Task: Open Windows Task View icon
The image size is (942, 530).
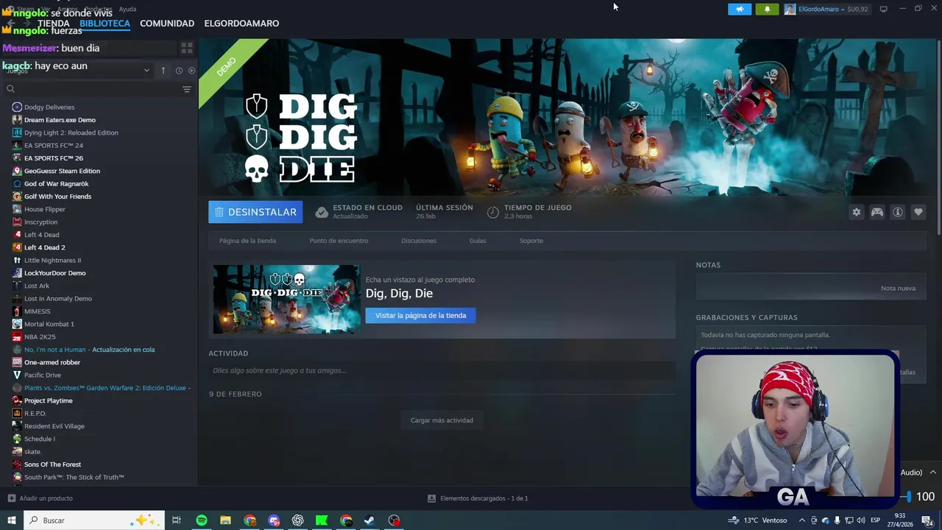Action: click(x=177, y=520)
